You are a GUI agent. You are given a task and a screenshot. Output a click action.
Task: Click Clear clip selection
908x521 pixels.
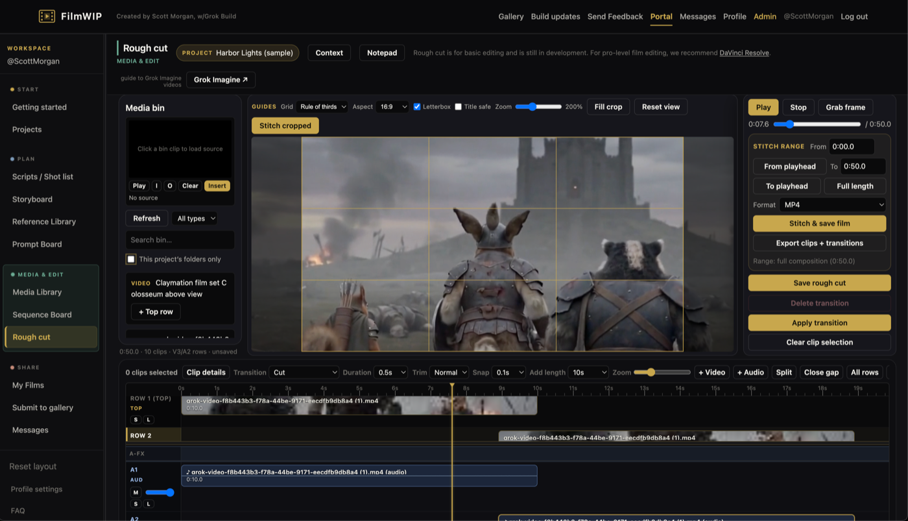click(820, 342)
